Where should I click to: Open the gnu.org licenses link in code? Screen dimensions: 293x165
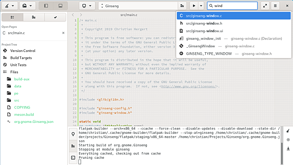[x=189, y=87]
